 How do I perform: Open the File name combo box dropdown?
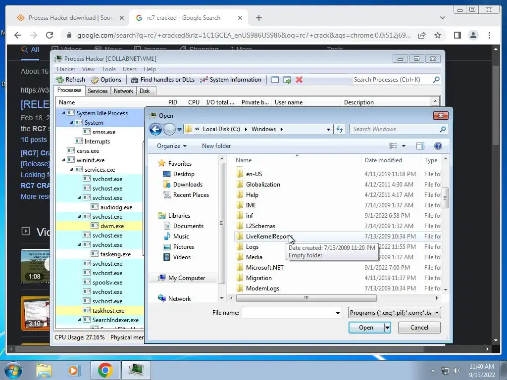(x=338, y=313)
